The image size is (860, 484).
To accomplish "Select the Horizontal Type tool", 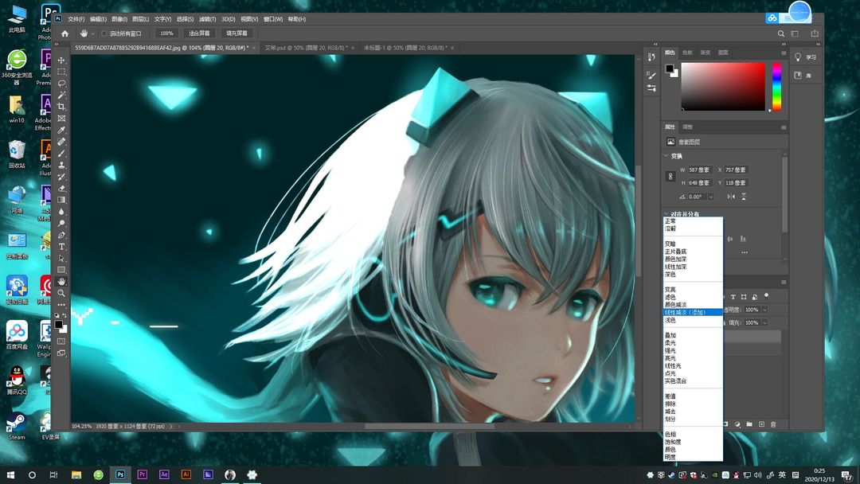I will pyautogui.click(x=61, y=247).
